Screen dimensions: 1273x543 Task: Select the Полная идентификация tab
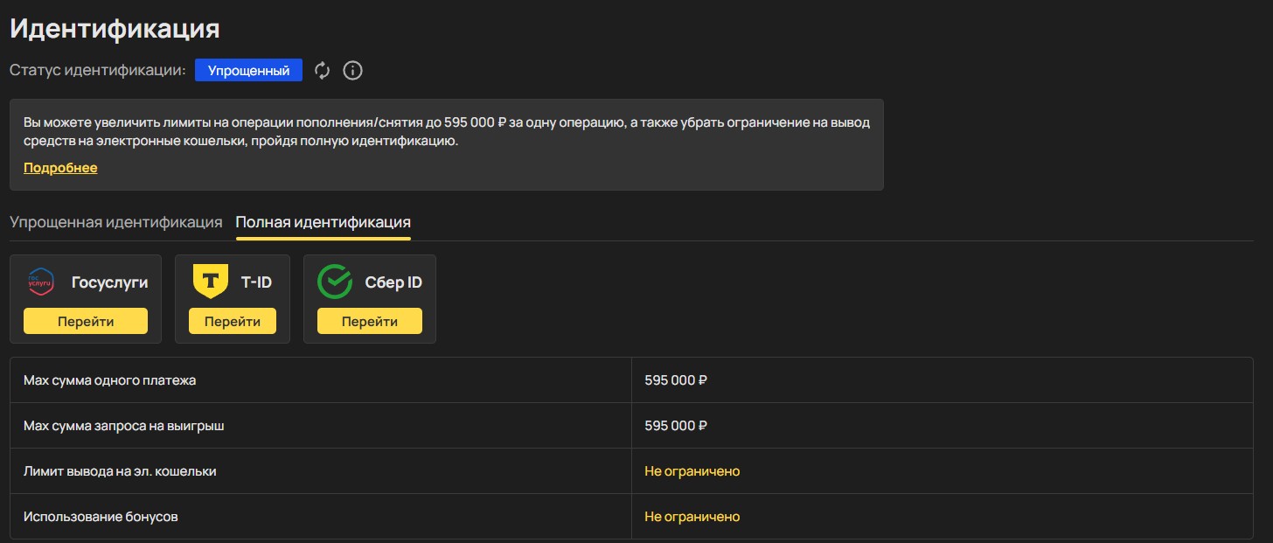323,222
